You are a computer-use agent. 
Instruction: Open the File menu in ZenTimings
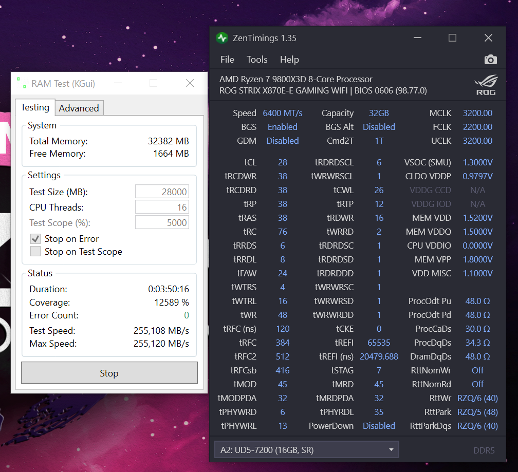[227, 60]
